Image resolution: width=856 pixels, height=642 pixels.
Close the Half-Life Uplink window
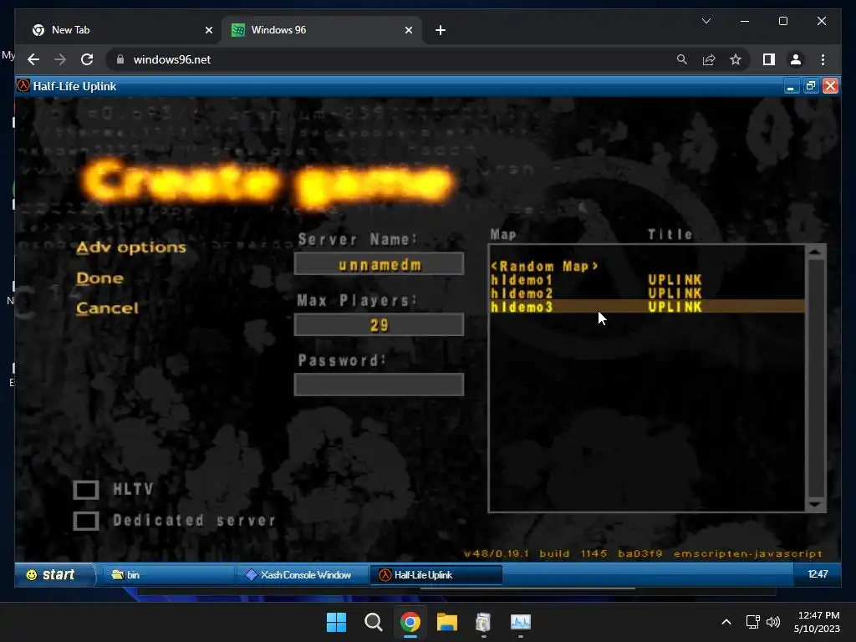tap(830, 86)
